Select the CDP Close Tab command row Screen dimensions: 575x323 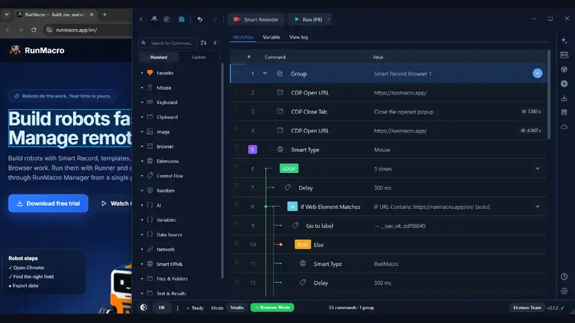coord(388,112)
